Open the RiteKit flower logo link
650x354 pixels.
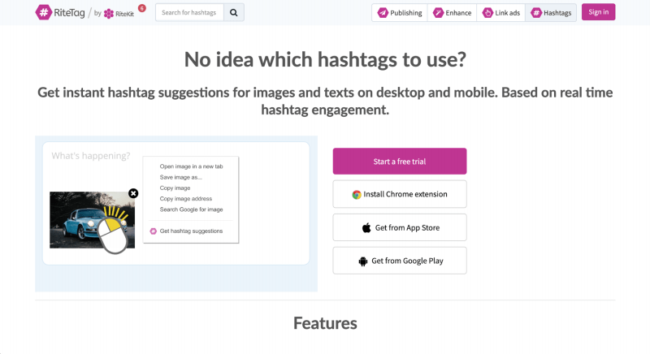[119, 14]
